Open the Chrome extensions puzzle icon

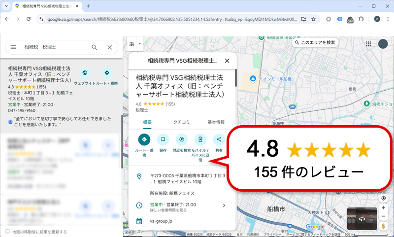(361, 19)
